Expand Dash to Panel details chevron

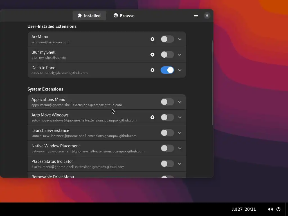pos(180,70)
